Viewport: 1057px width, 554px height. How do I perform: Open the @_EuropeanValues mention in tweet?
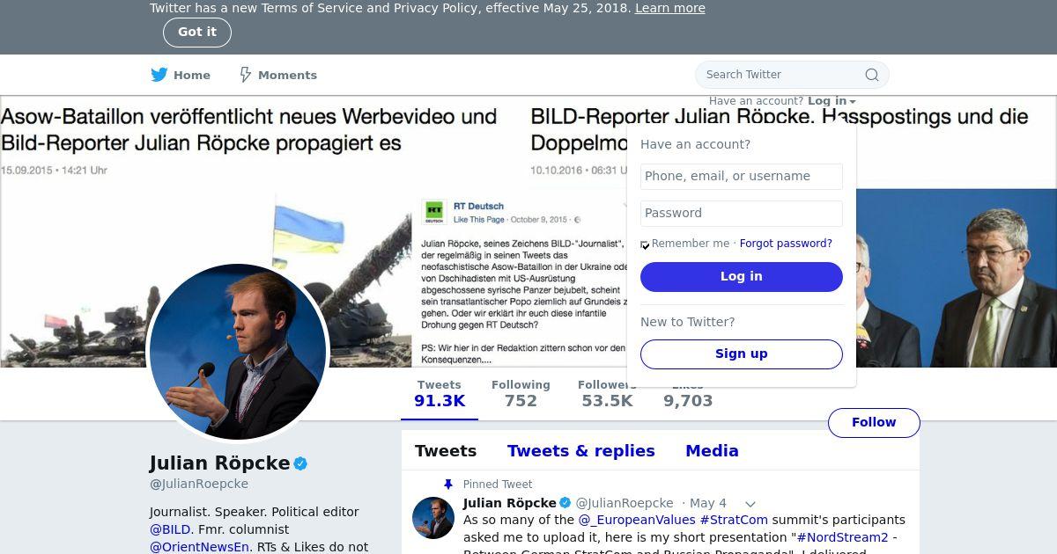click(637, 521)
